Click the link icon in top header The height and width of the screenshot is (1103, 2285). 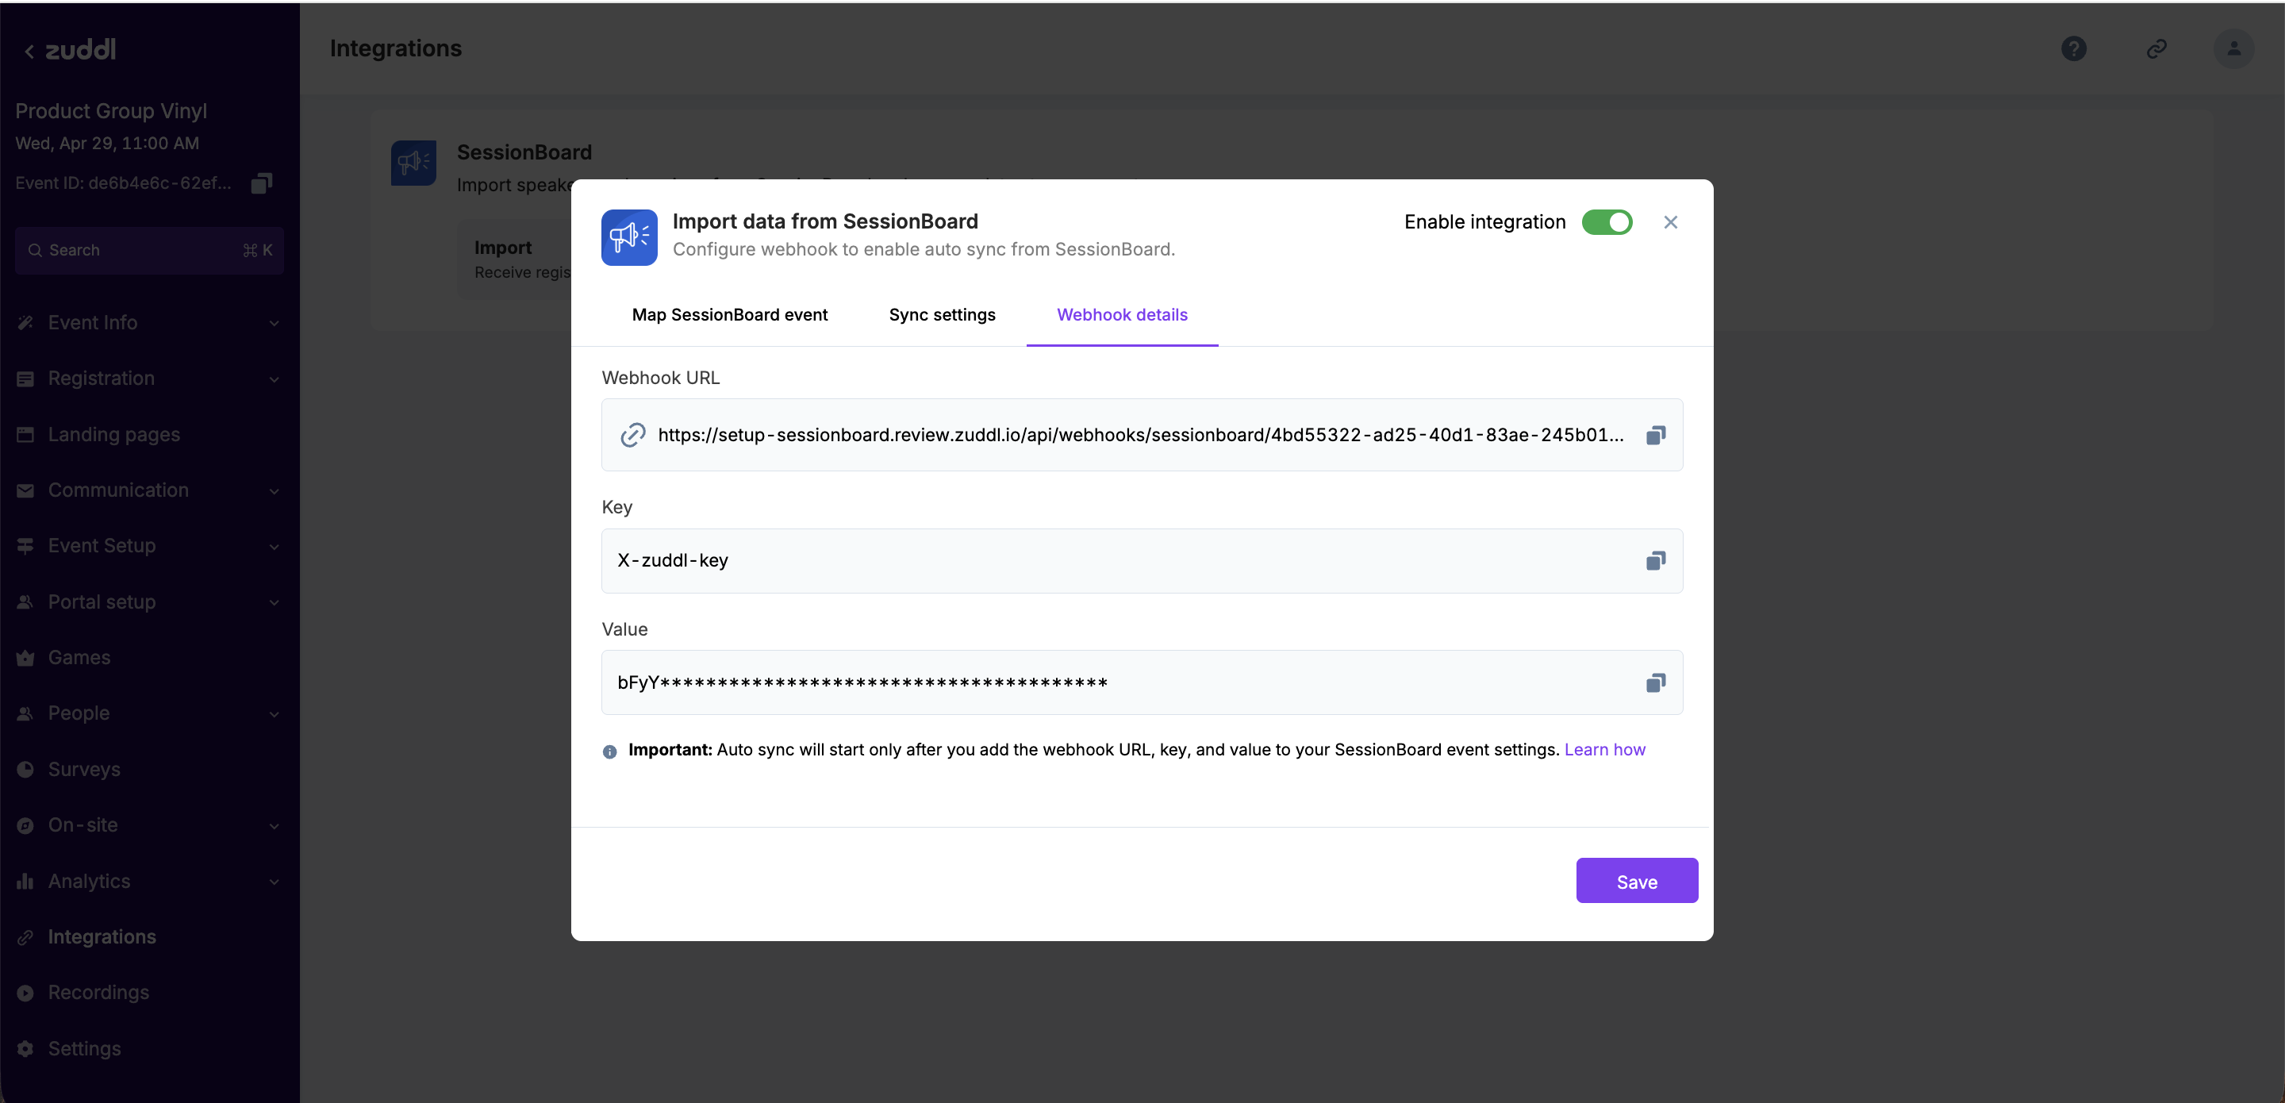point(2156,49)
